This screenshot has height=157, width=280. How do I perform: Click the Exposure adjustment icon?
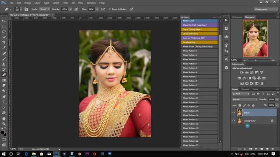(257, 72)
